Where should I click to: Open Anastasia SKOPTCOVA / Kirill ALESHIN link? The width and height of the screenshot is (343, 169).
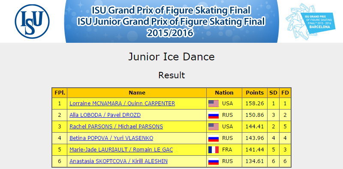click(119, 161)
